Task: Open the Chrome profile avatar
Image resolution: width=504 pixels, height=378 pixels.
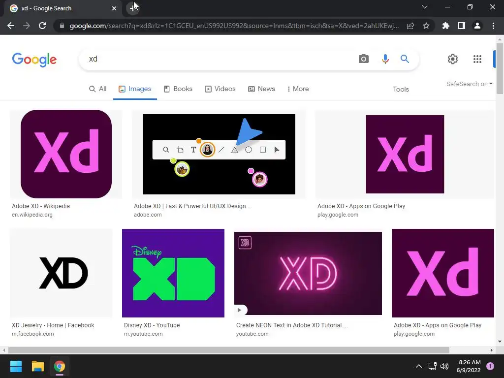Action: pyautogui.click(x=477, y=26)
